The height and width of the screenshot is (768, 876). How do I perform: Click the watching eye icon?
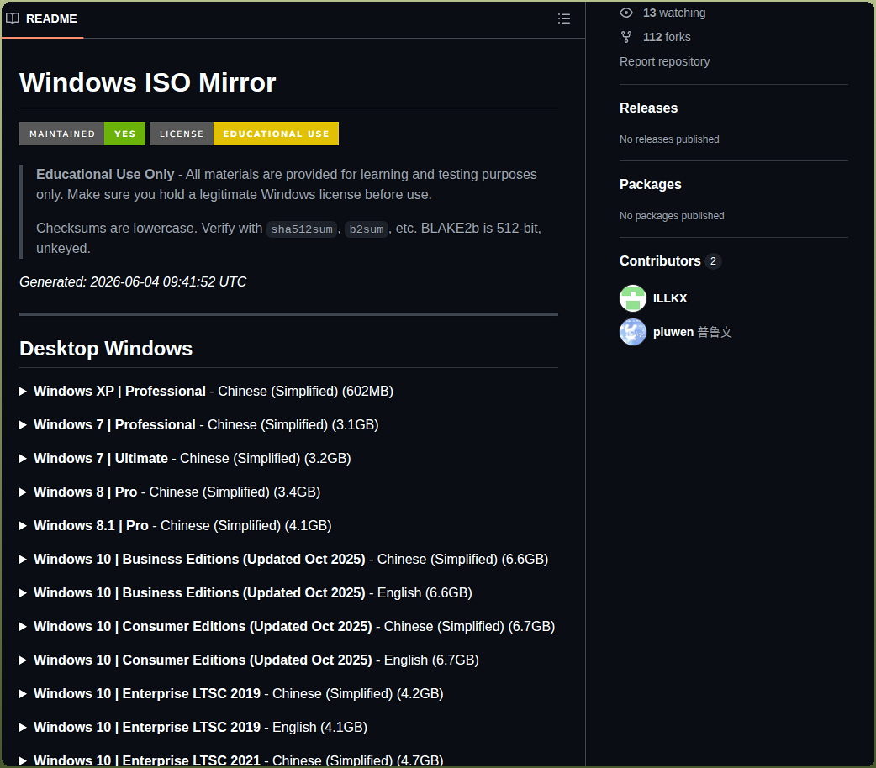pos(626,13)
